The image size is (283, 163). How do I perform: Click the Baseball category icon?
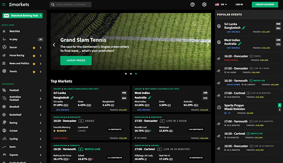(4, 107)
